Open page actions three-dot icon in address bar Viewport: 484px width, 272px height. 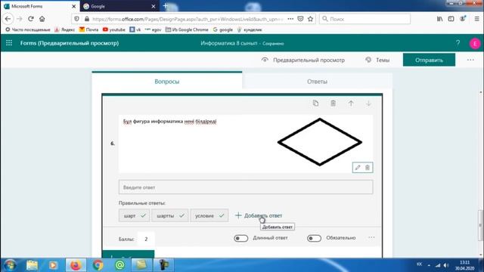pos(290,19)
